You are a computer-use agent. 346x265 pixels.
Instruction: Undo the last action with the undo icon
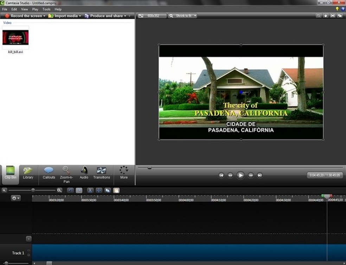click(x=71, y=190)
